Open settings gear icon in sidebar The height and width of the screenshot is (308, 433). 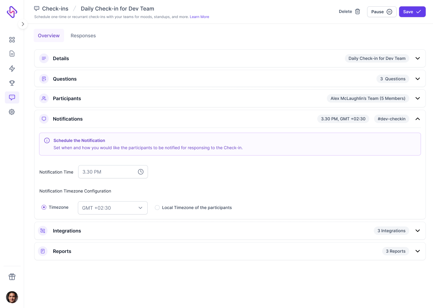(12, 112)
